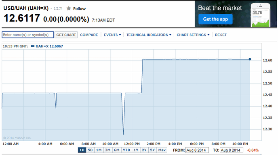This screenshot has width=278, height=155.
Task: Click the RESET link
Action: click(221, 35)
